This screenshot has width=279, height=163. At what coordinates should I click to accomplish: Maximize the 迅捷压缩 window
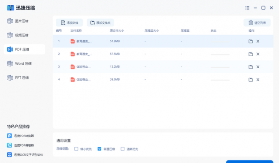(264, 8)
